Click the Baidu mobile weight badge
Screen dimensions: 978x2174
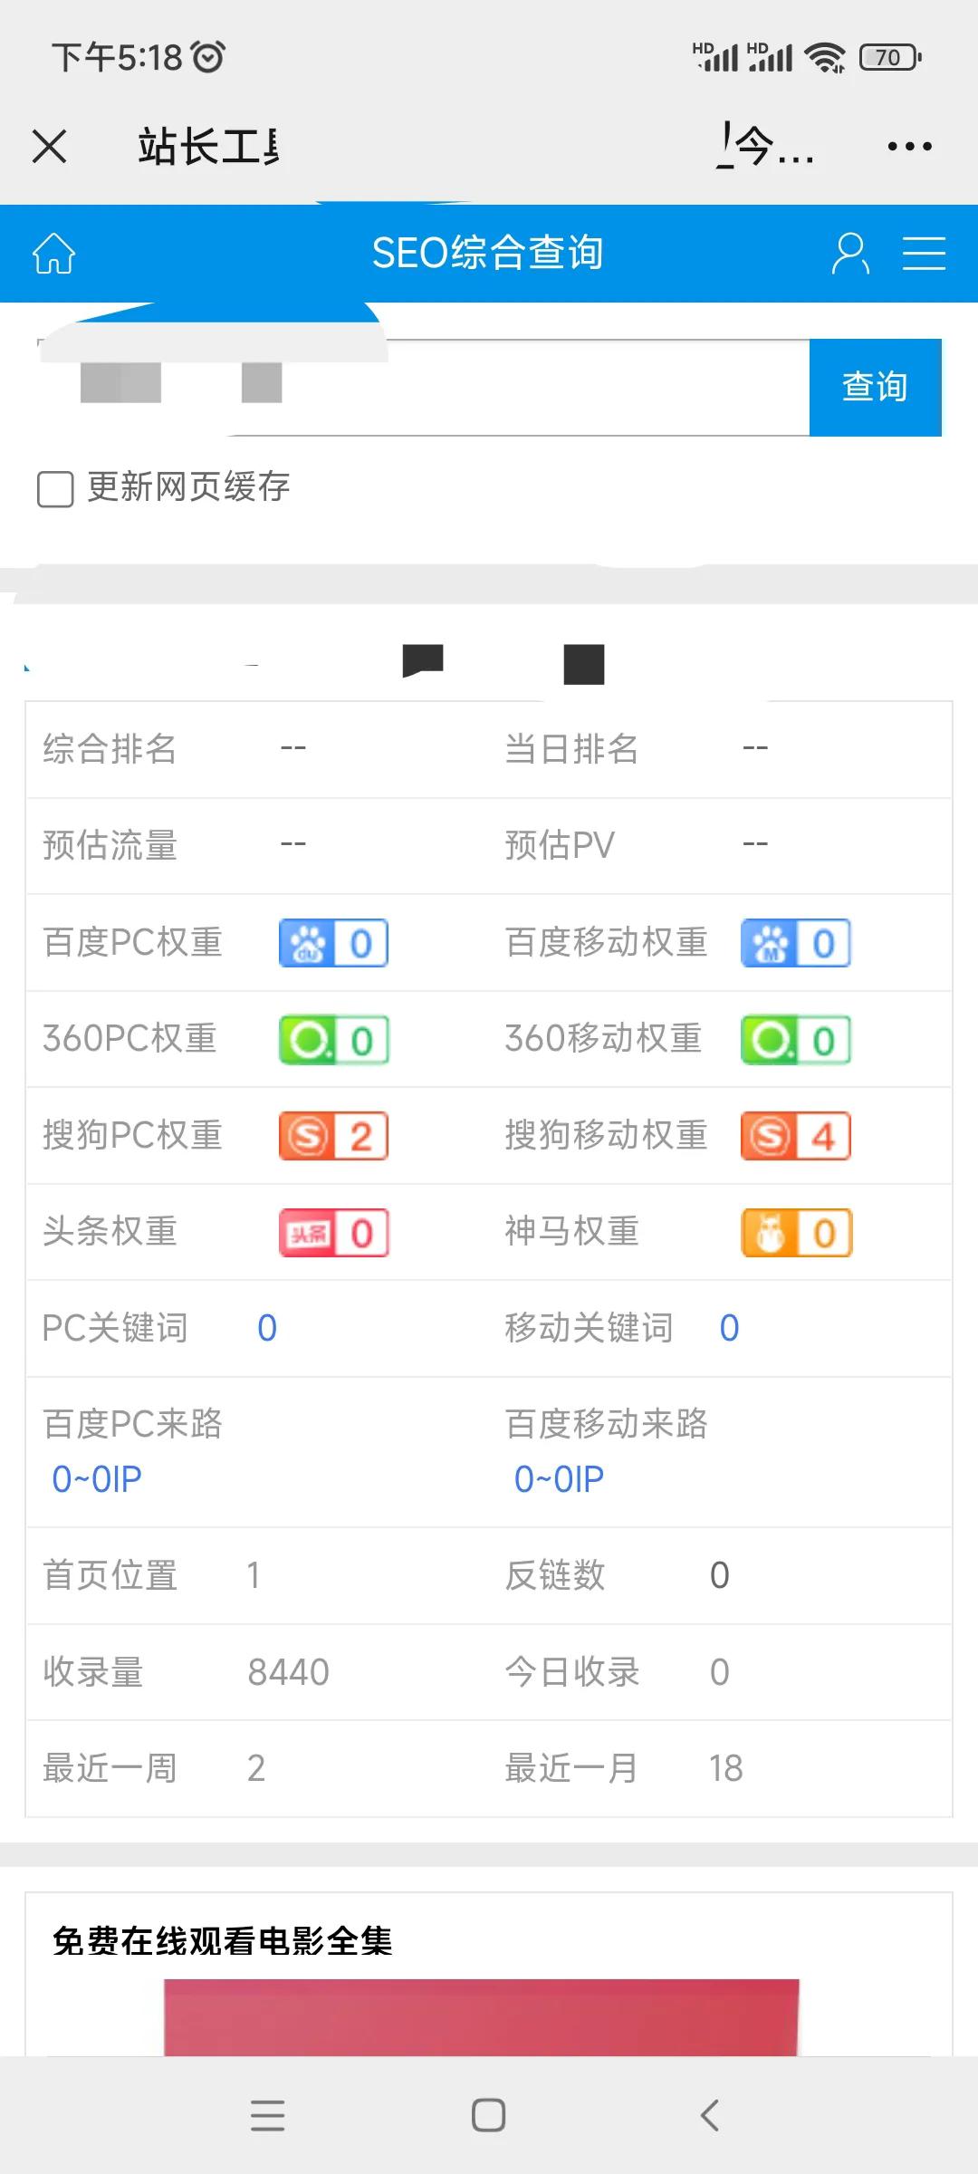click(795, 943)
